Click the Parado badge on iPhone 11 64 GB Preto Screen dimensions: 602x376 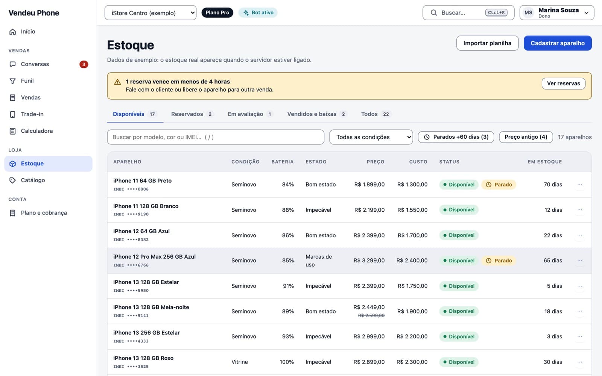click(499, 185)
